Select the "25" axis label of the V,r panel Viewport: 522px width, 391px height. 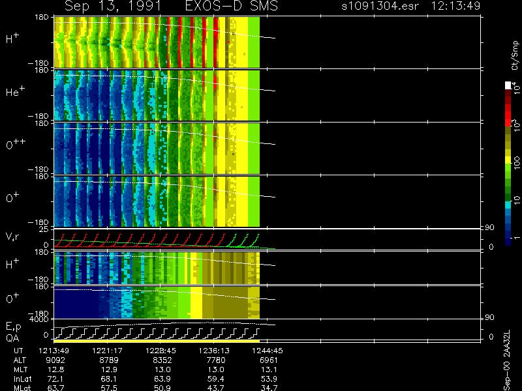[x=45, y=229]
